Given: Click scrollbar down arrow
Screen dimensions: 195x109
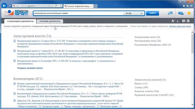Looking at the screenshot, I should click(192, 104).
